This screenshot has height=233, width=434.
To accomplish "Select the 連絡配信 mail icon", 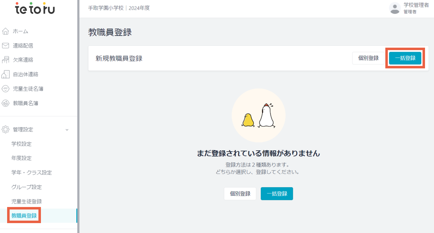I will 5,45.
